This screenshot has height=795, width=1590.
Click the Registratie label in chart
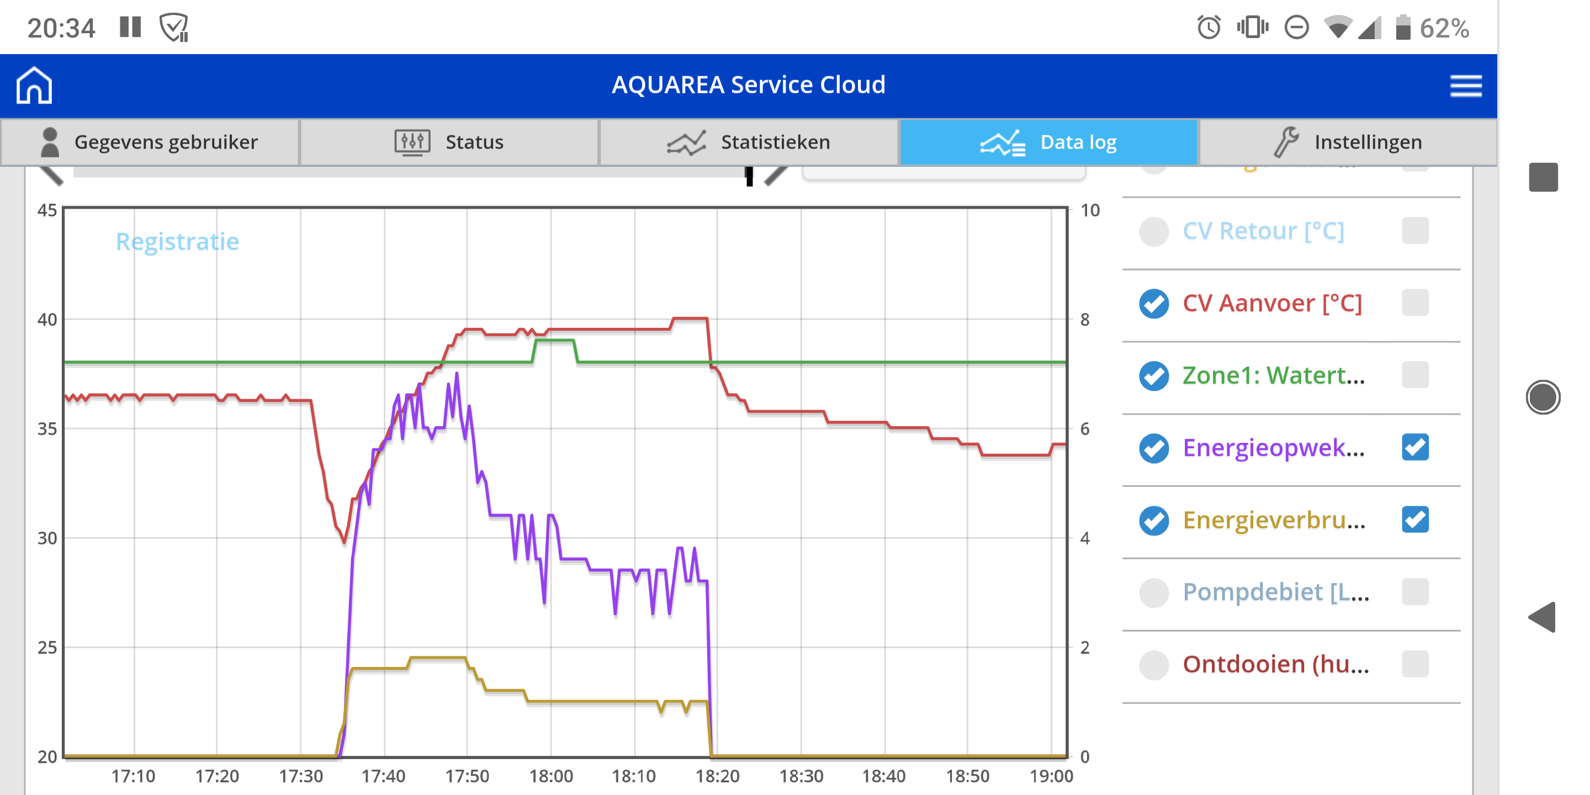(x=177, y=241)
